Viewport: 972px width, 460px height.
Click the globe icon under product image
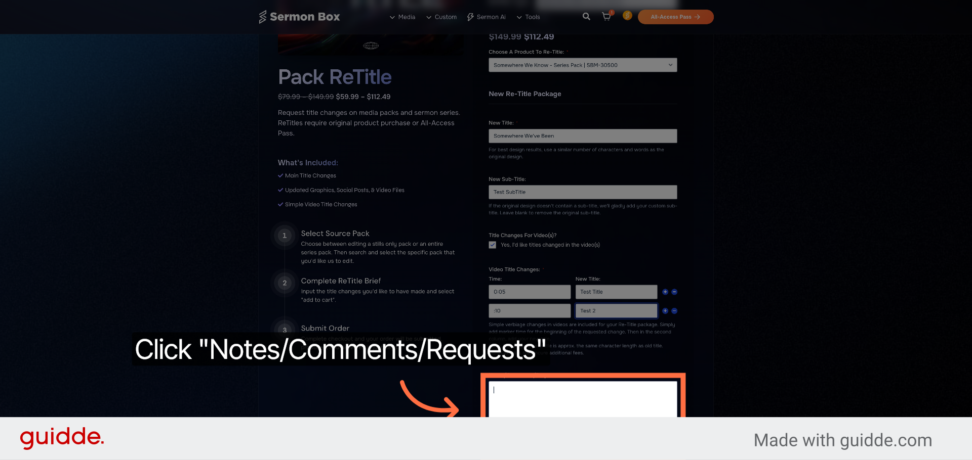[371, 45]
